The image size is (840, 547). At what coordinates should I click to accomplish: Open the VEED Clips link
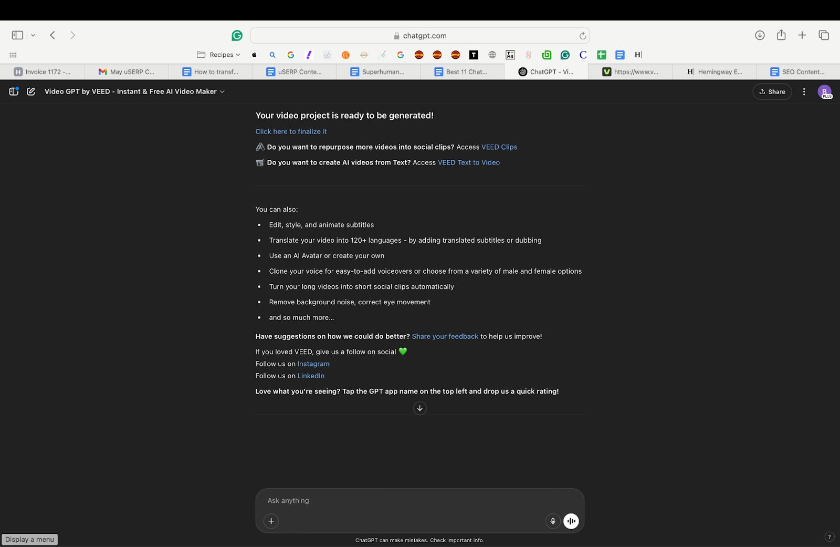click(499, 147)
